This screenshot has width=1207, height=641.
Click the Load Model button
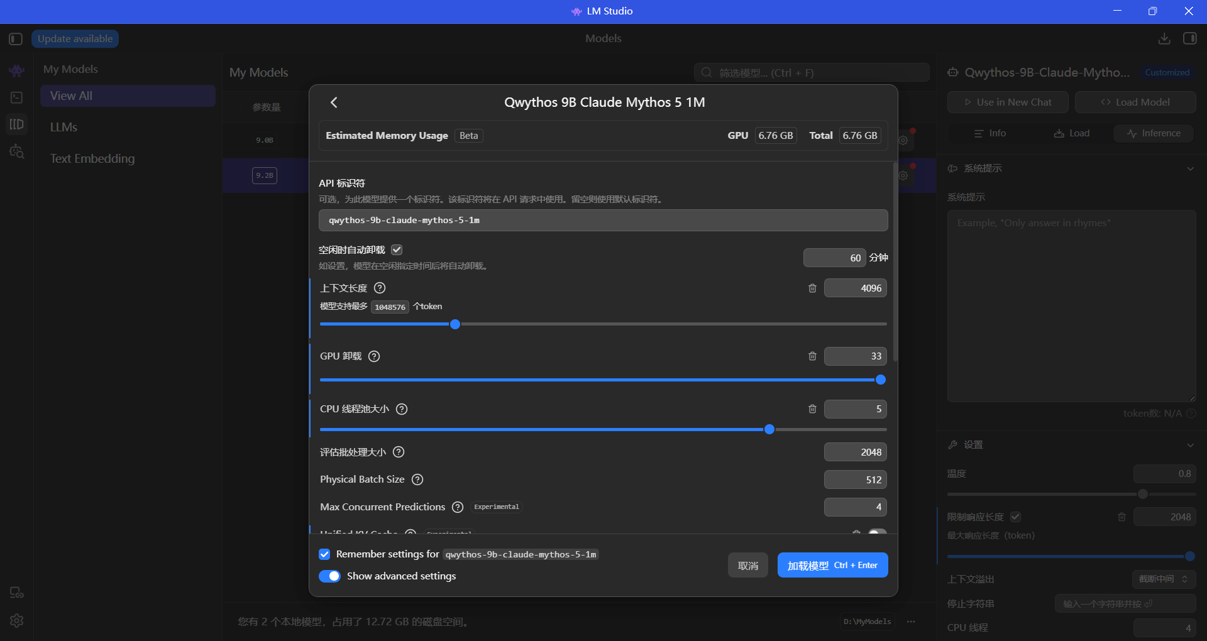(1135, 102)
